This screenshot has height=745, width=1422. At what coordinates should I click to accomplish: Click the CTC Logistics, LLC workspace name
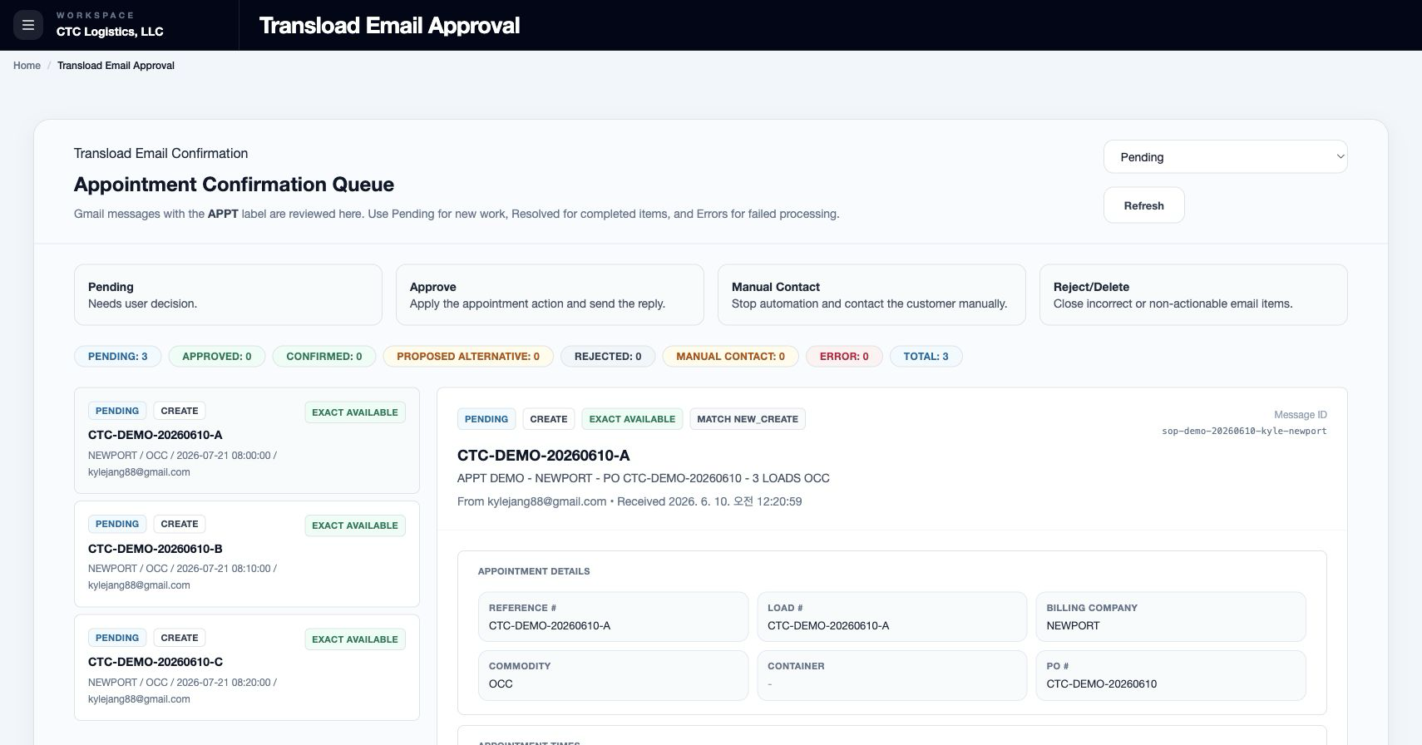pos(110,32)
